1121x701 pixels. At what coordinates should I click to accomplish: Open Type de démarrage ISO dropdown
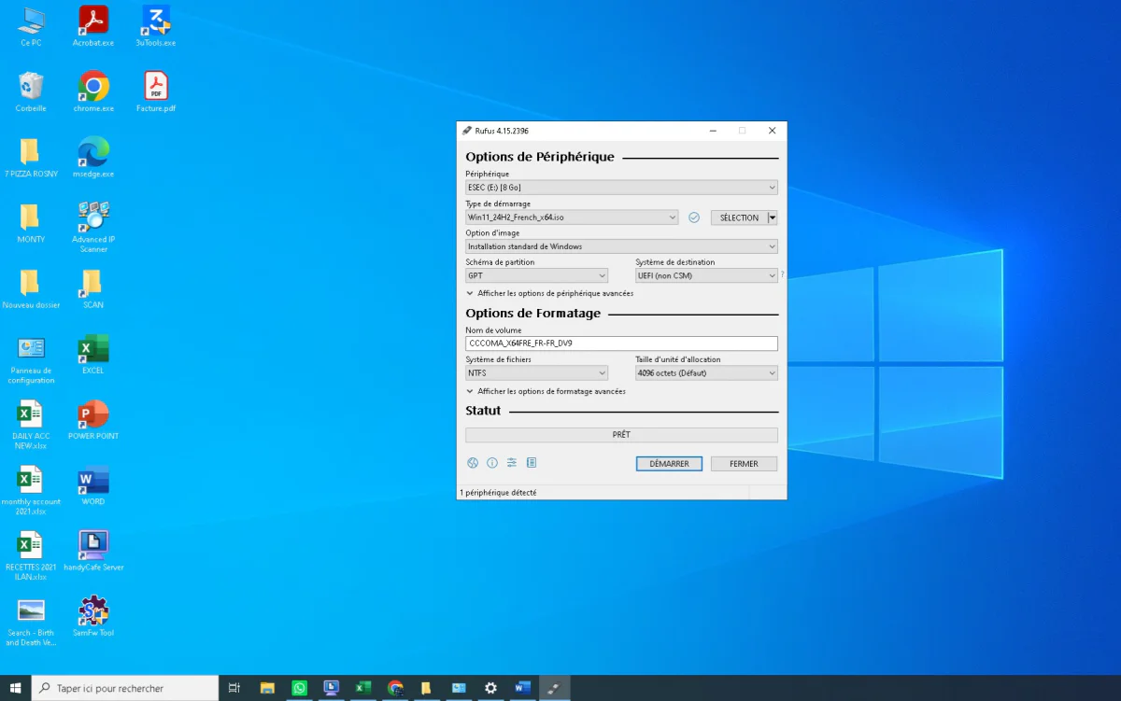click(572, 217)
